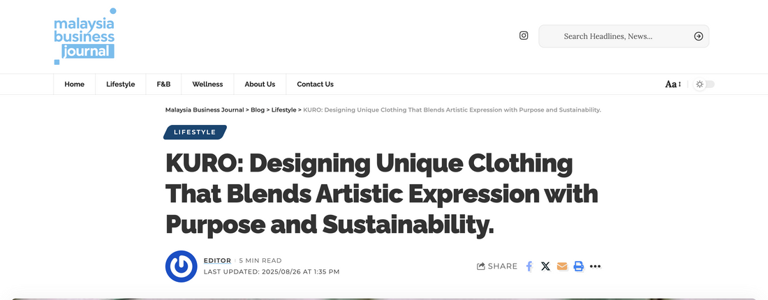Open more share options ellipsis
This screenshot has width=768, height=300.
tap(595, 267)
